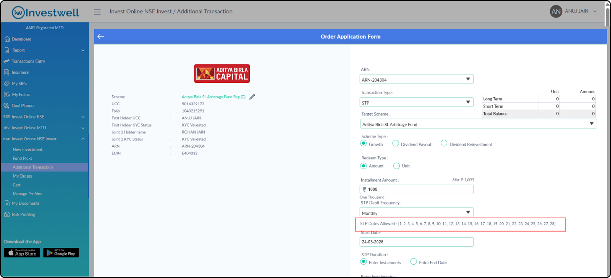Collapse Invest Online NSE Invest chevron
Image resolution: width=611 pixels, height=278 pixels.
[x=83, y=139]
